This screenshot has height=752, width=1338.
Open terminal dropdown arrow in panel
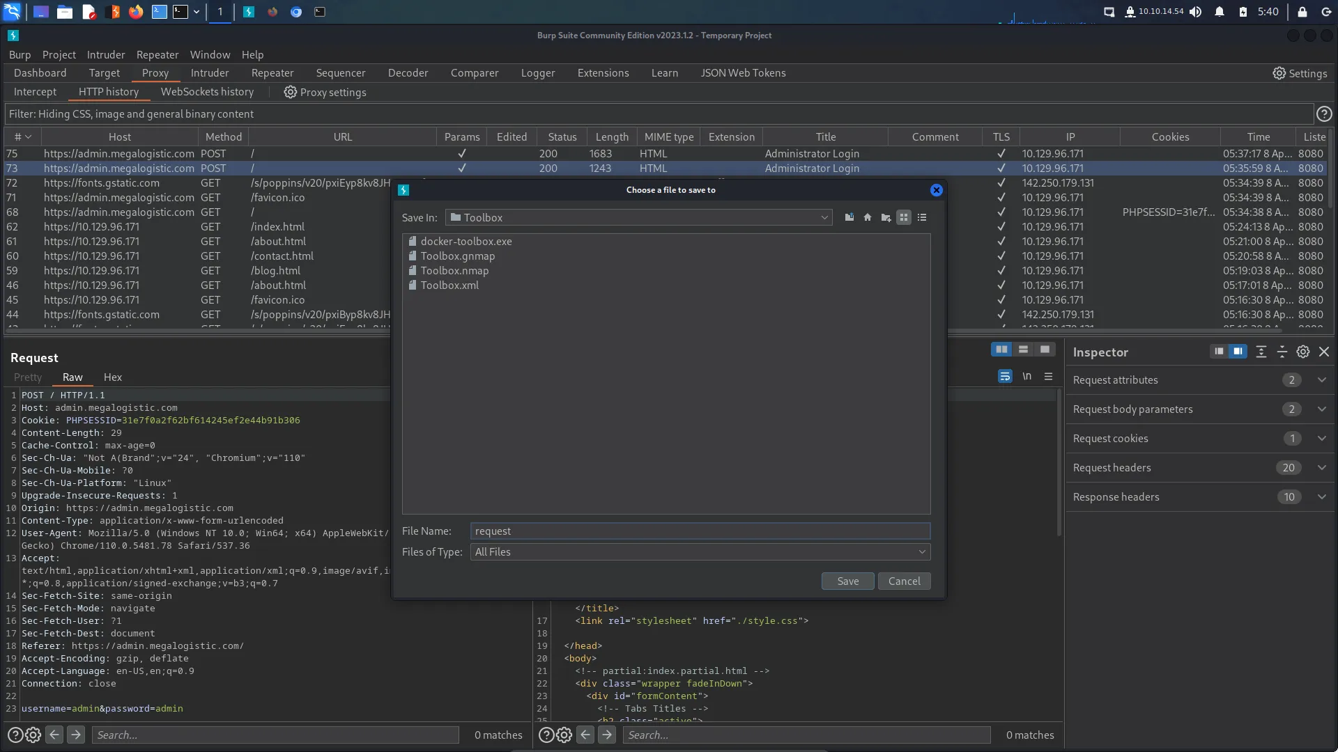pyautogui.click(x=197, y=11)
